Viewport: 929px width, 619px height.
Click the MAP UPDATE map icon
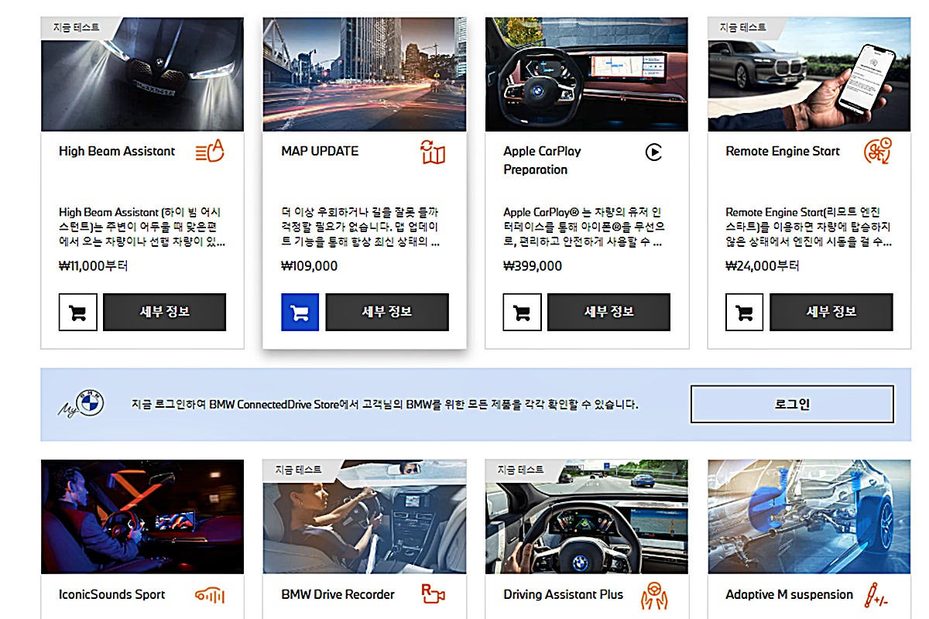click(433, 152)
